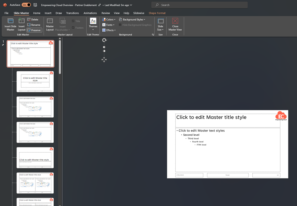Click the save icon in title bar
Viewport: 297px width, 206px height.
coord(35,5)
